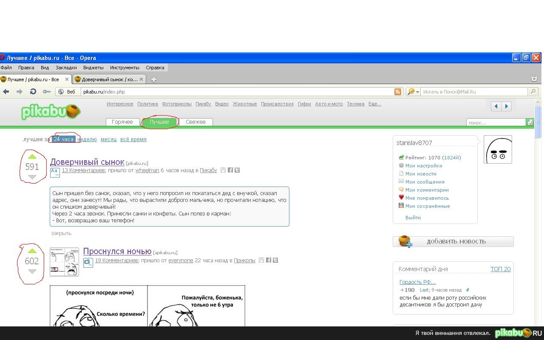544x340 pixels.
Task: Open the Фотоприколы category
Action: (x=176, y=104)
